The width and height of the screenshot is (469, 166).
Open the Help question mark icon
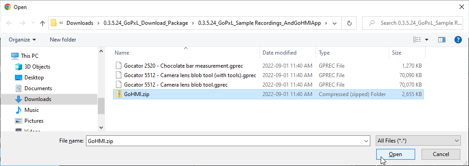458,40
